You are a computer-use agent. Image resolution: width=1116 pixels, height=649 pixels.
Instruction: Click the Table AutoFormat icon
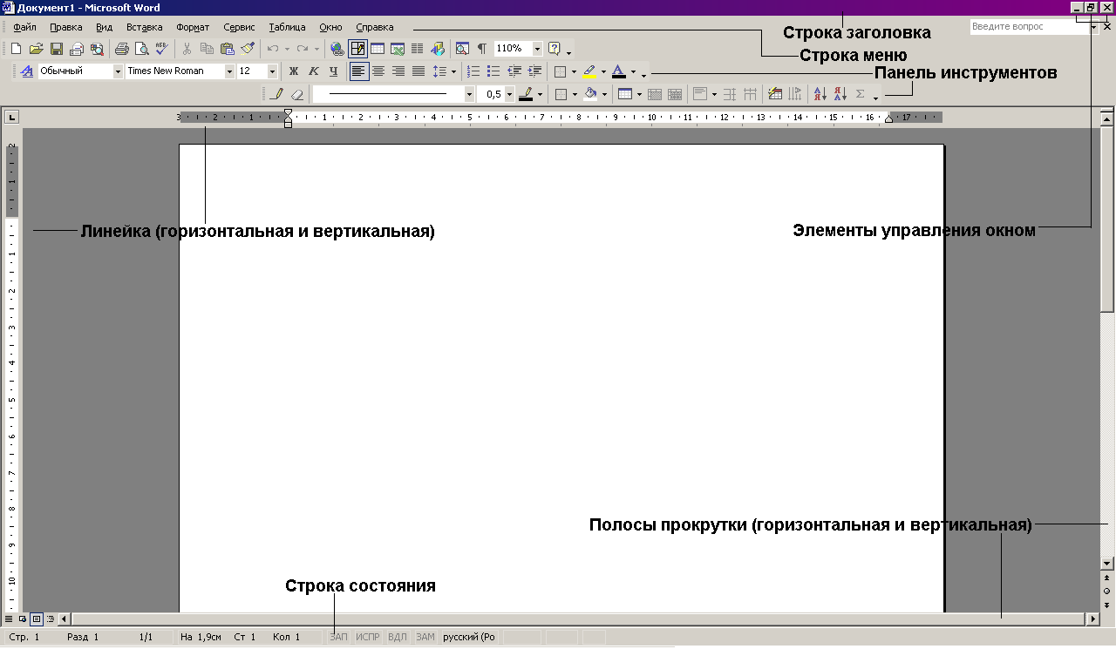point(775,94)
